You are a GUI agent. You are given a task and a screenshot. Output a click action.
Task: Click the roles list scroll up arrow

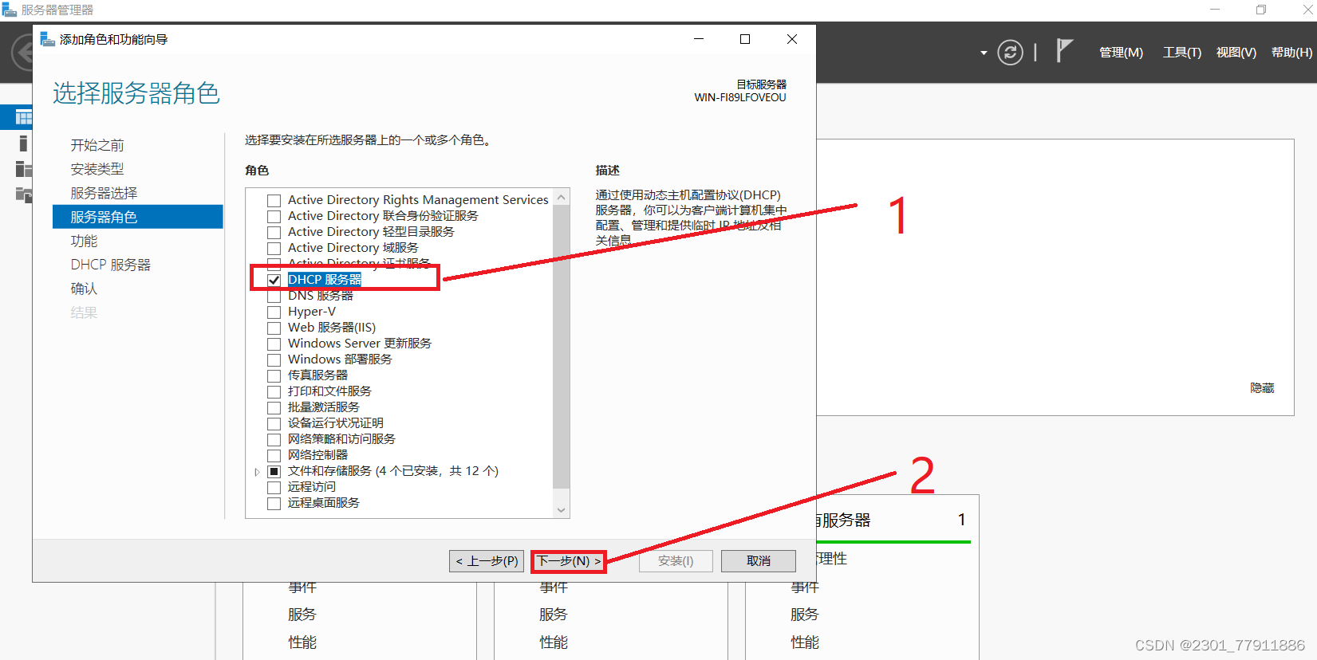click(561, 198)
